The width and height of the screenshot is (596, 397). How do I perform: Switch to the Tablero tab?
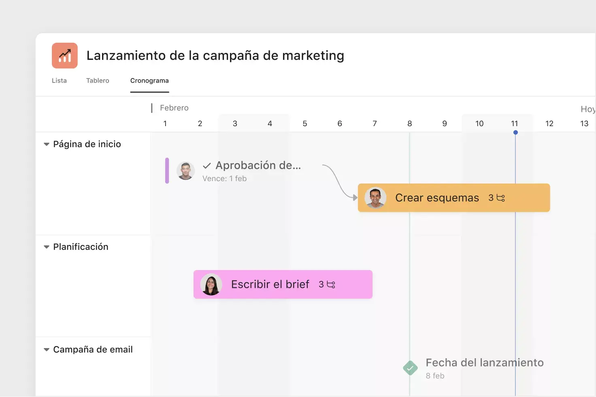click(97, 80)
